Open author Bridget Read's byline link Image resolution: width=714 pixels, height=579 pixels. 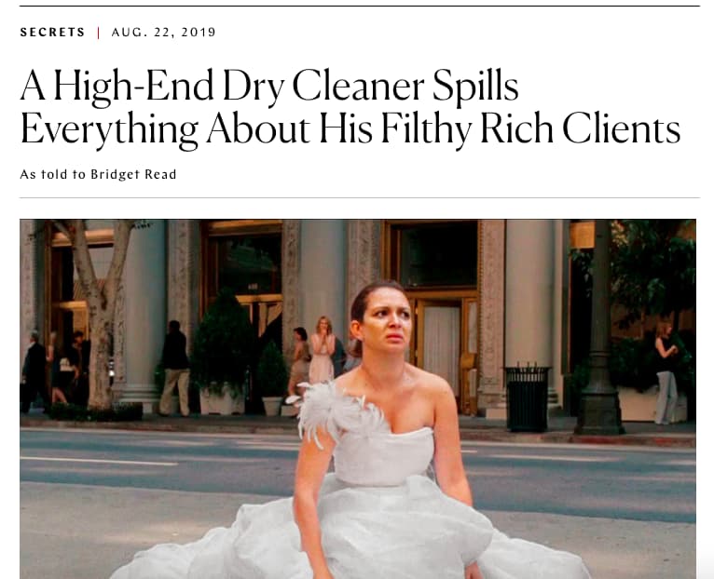(133, 175)
